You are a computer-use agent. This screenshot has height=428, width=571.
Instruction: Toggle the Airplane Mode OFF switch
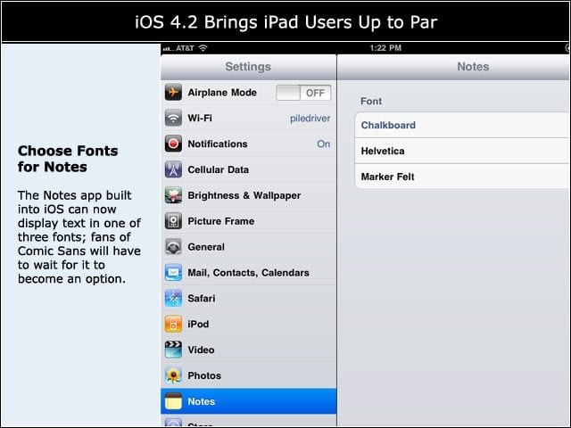[x=303, y=93]
